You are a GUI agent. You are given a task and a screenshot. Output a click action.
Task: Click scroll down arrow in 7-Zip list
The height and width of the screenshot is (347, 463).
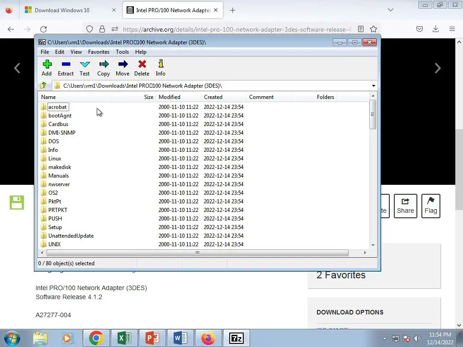click(x=373, y=245)
